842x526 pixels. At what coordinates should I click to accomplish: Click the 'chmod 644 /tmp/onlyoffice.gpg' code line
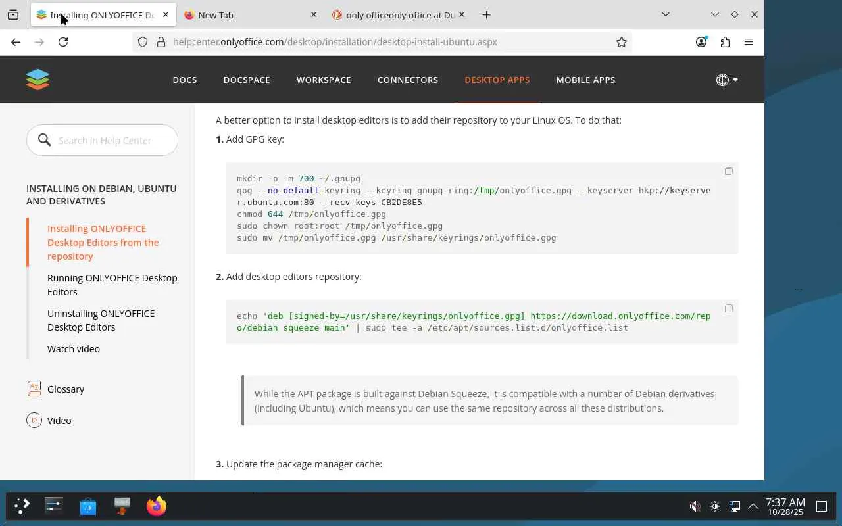pos(311,214)
